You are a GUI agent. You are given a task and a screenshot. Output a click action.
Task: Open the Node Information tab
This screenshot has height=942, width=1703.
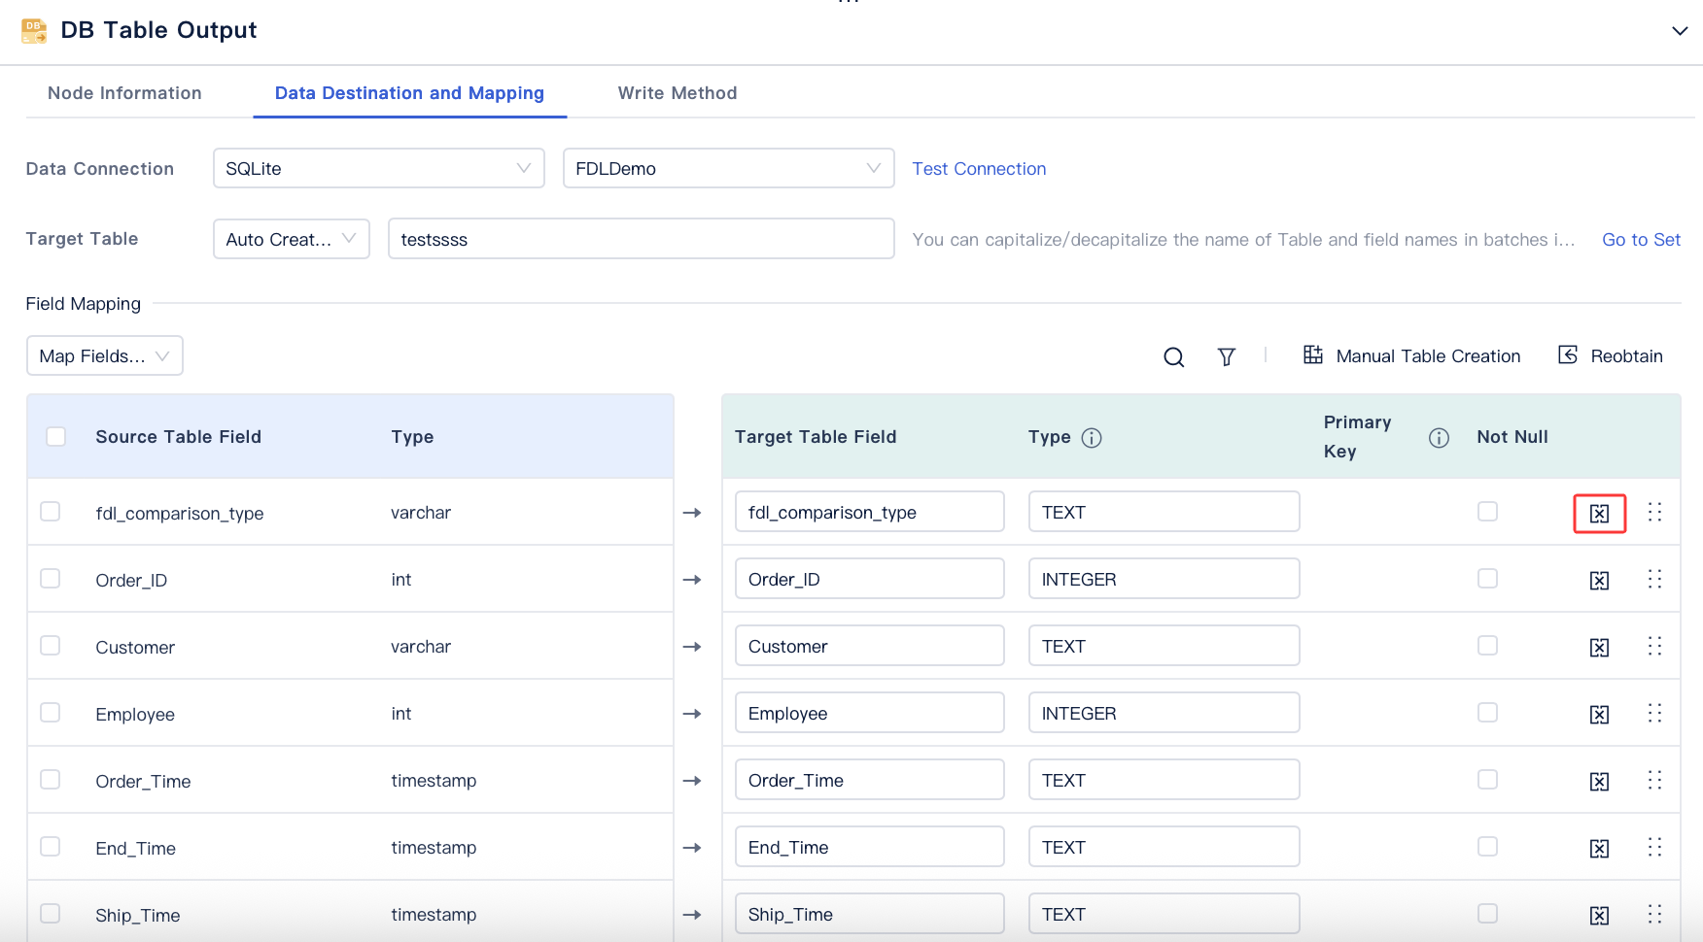click(124, 93)
